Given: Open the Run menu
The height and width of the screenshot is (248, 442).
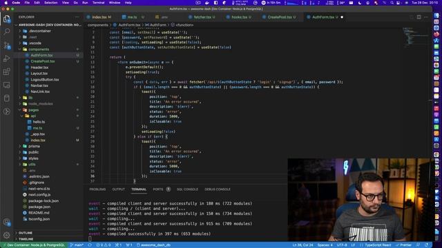Looking at the screenshot, I should click(85, 3).
